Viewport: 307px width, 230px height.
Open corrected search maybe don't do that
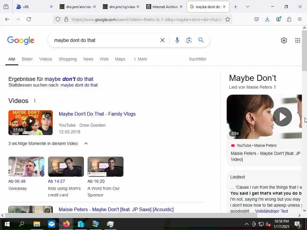(x=69, y=79)
